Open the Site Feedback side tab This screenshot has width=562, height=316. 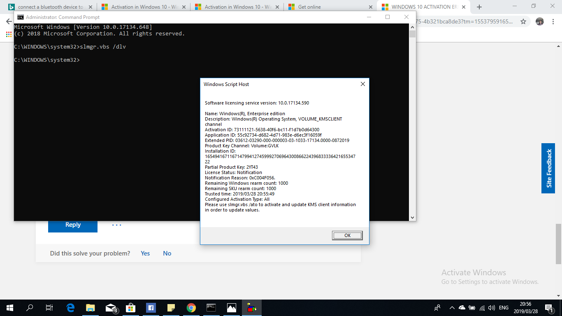[548, 168]
